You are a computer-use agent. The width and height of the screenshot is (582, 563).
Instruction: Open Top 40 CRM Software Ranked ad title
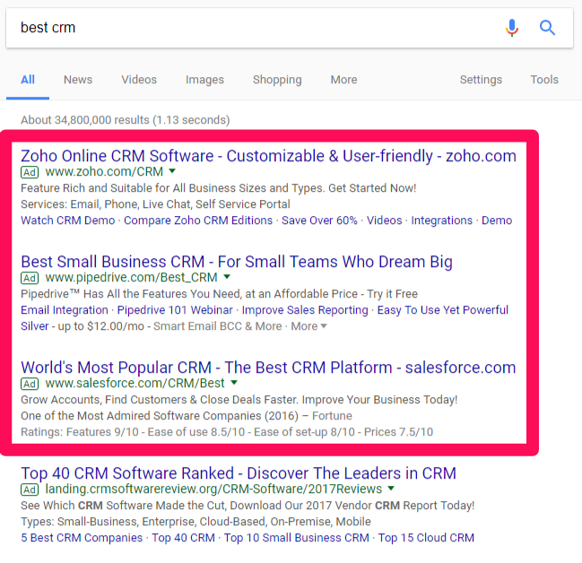[239, 473]
